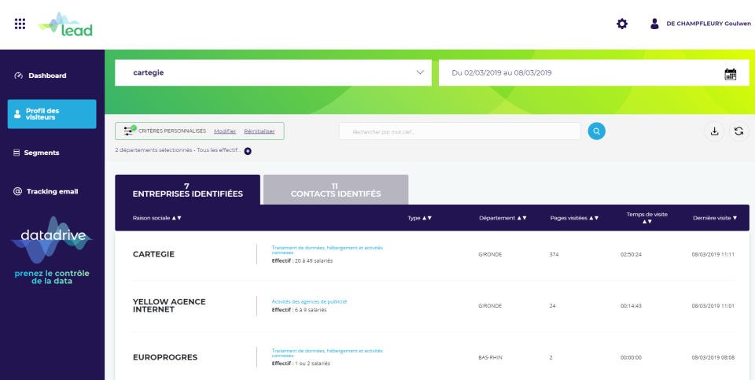Switch to Contacts identifés tab
The width and height of the screenshot is (755, 380).
tap(336, 190)
